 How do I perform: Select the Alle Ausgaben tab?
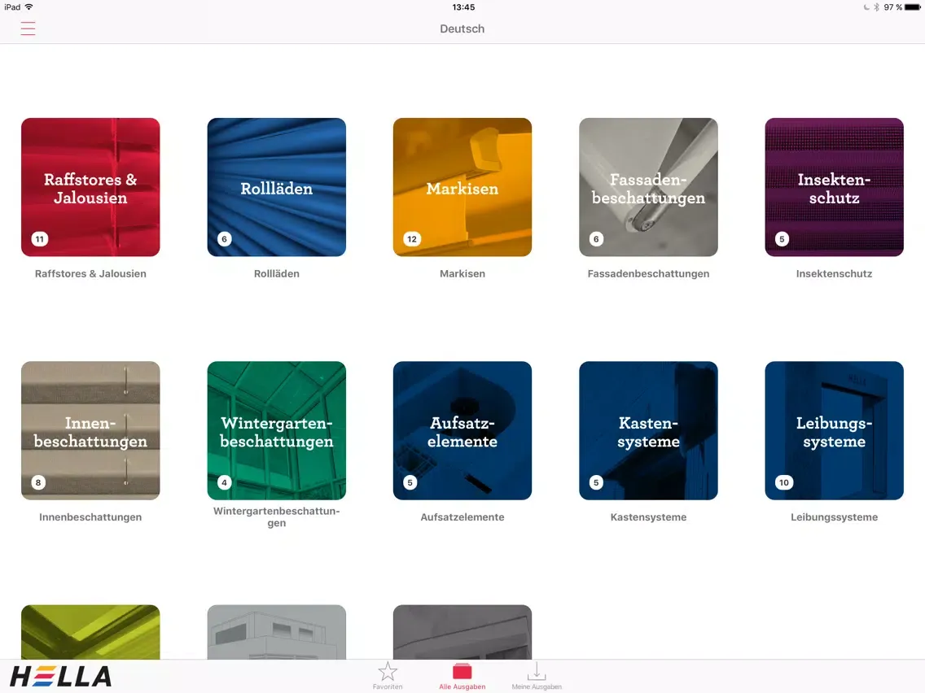pyautogui.click(x=462, y=676)
